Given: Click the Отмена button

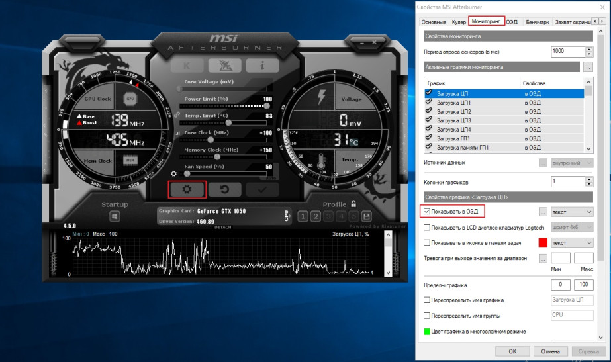Looking at the screenshot, I should (x=550, y=351).
